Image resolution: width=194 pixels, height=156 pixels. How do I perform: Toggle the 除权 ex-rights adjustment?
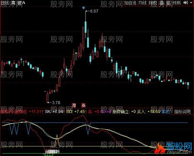[153, 3]
